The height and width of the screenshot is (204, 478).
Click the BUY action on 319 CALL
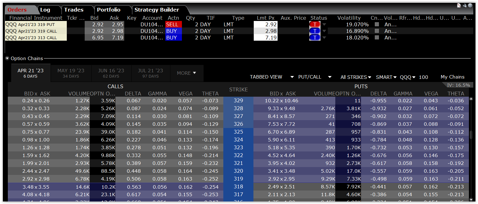click(173, 31)
